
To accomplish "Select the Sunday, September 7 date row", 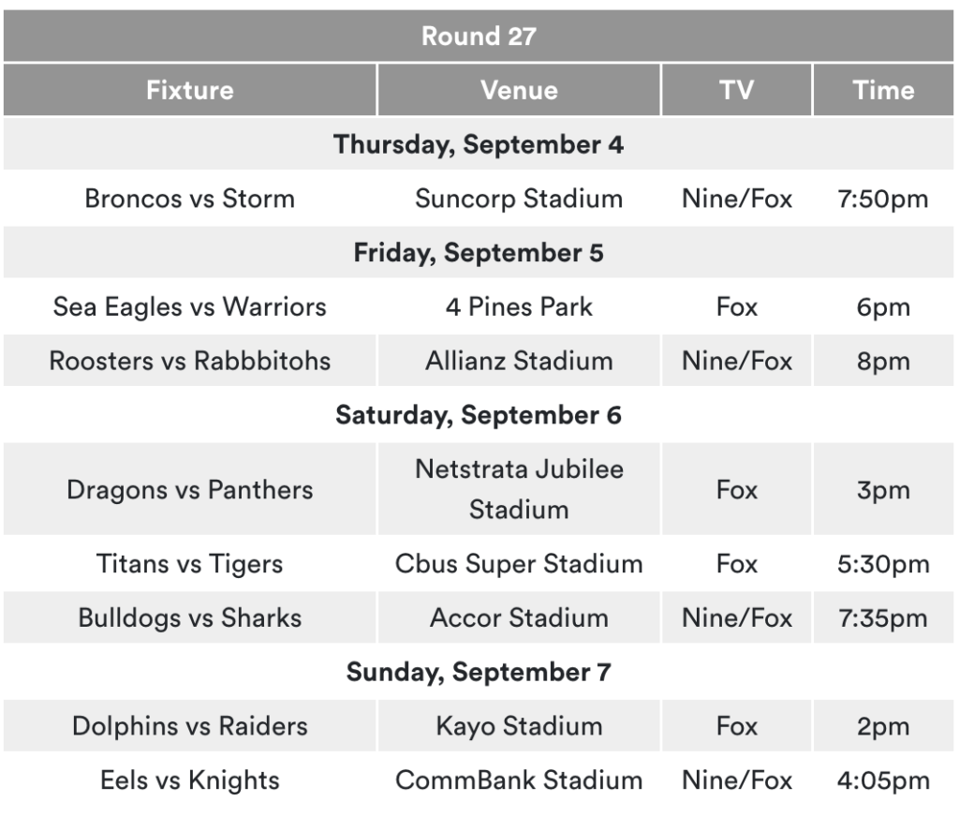I will pos(479,672).
